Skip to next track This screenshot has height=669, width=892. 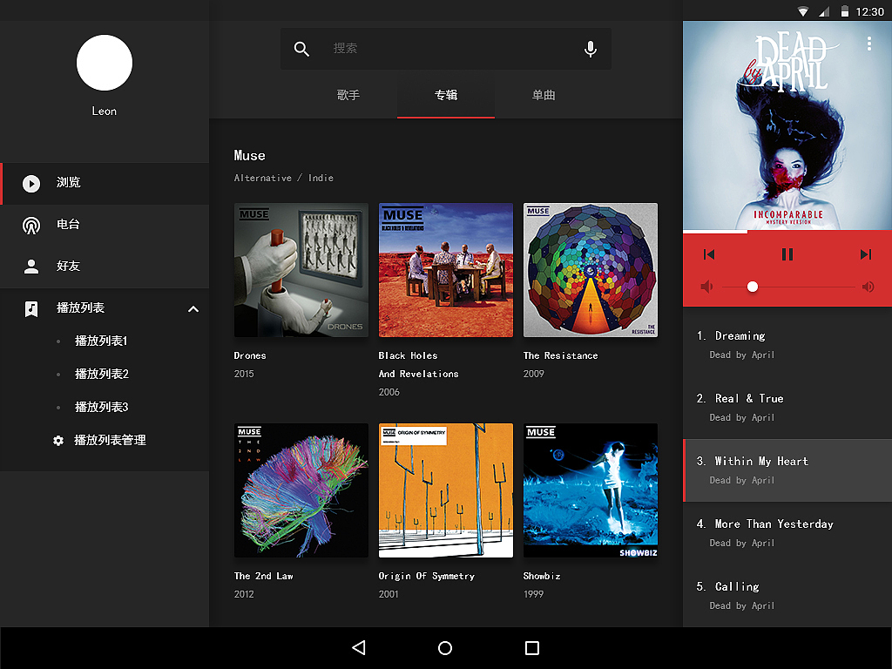pos(865,253)
